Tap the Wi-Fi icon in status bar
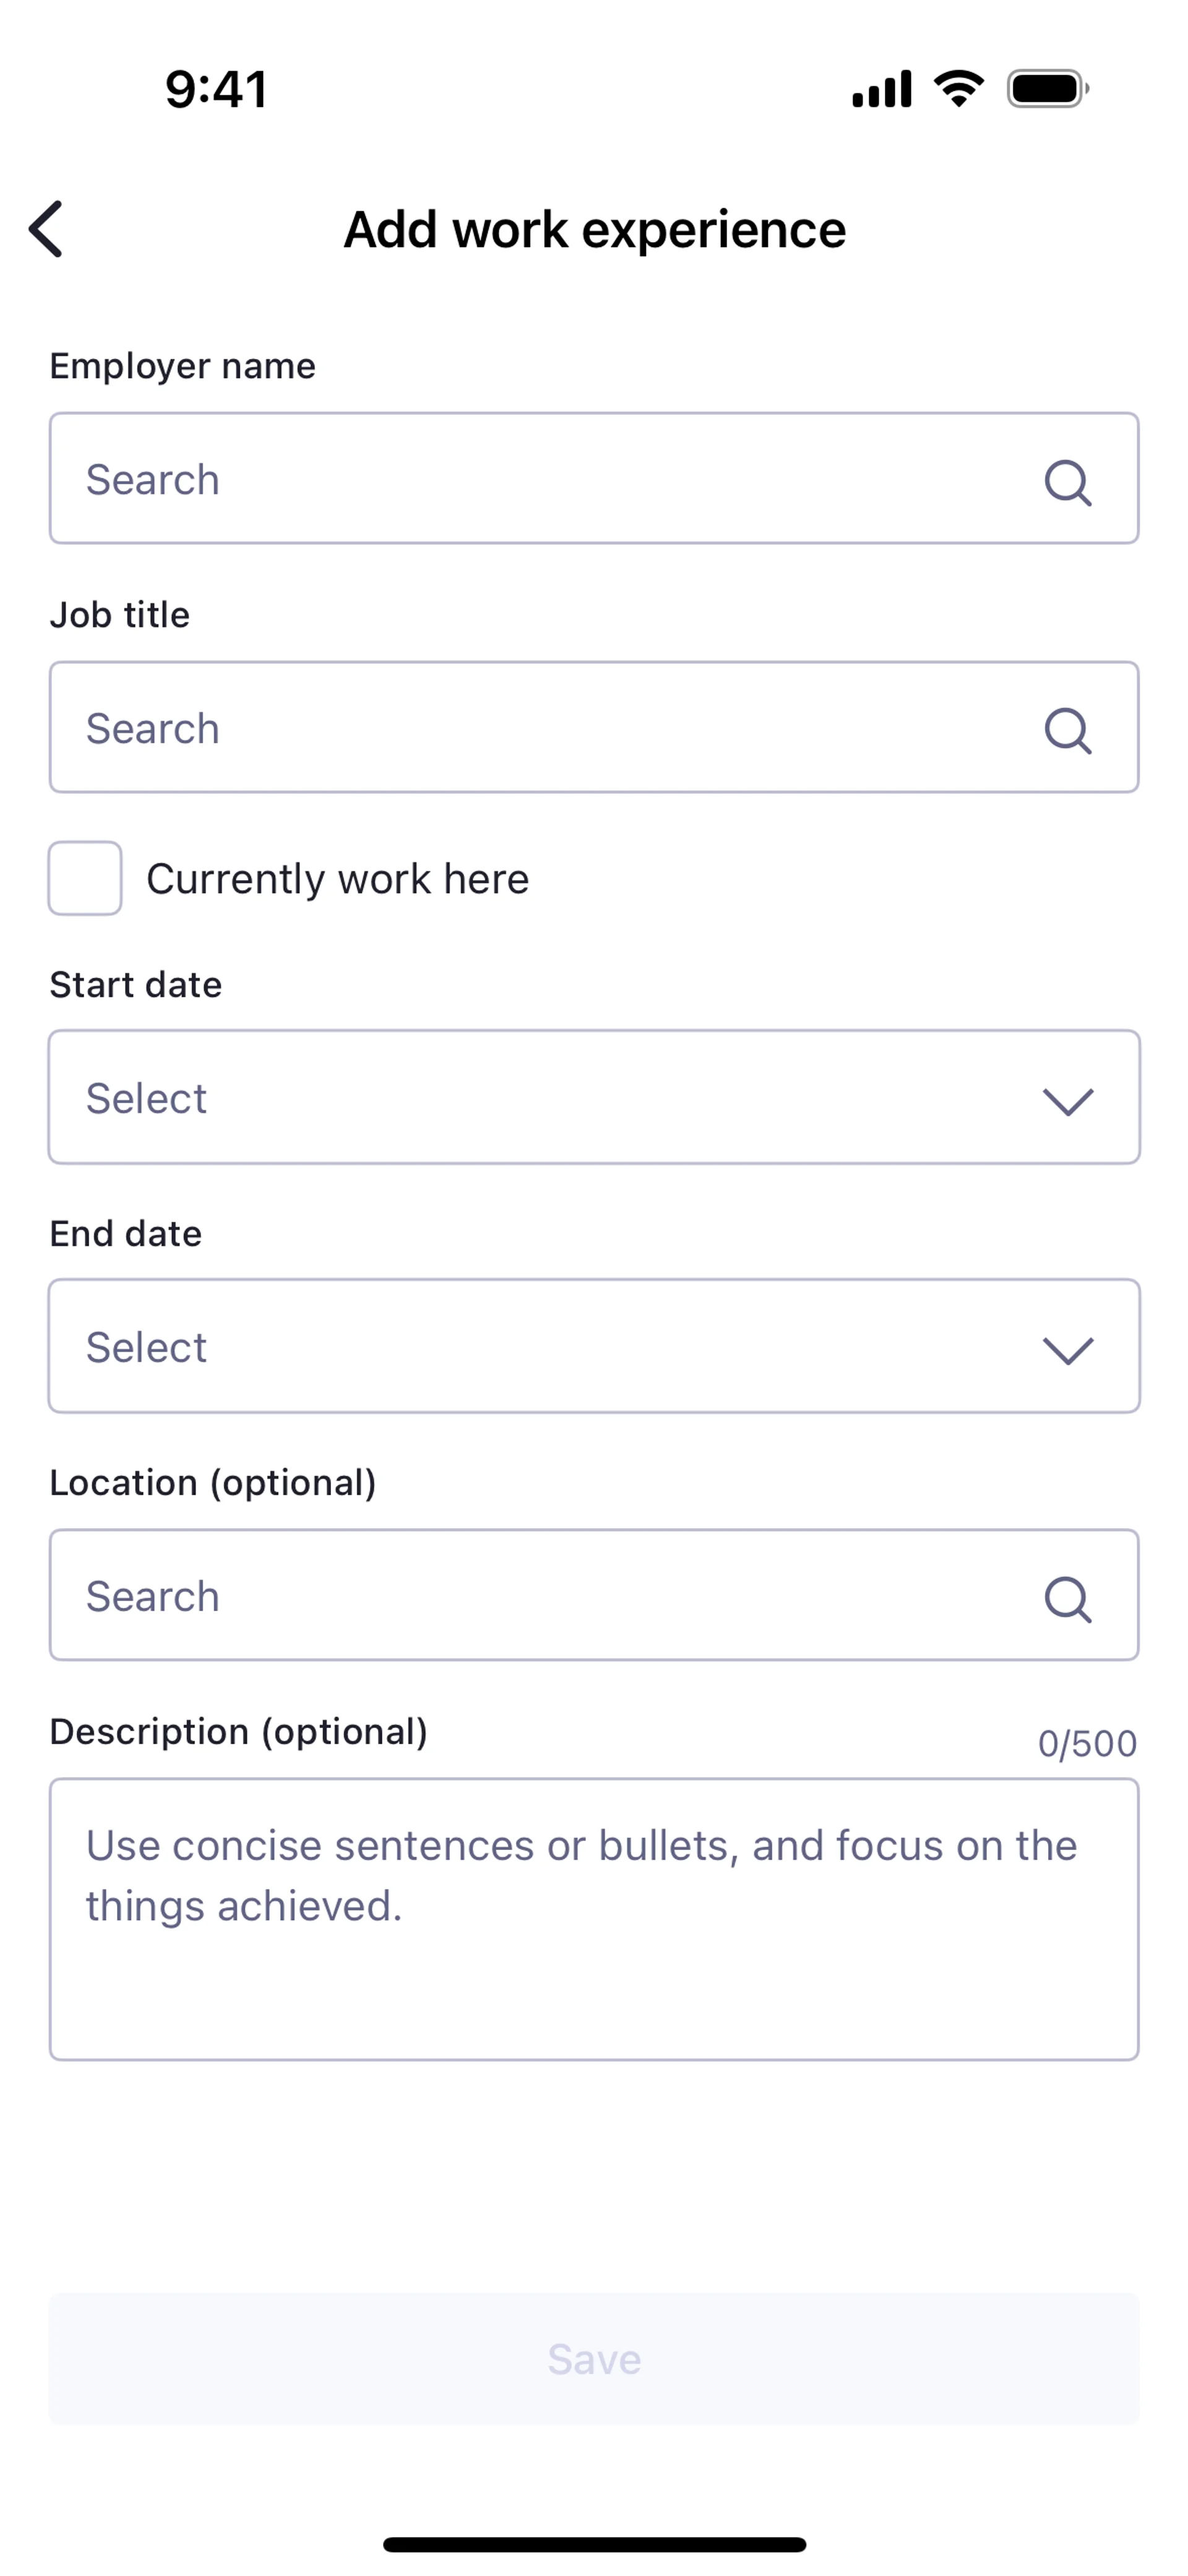Screen dimensions: 1188x2576 [x=958, y=89]
